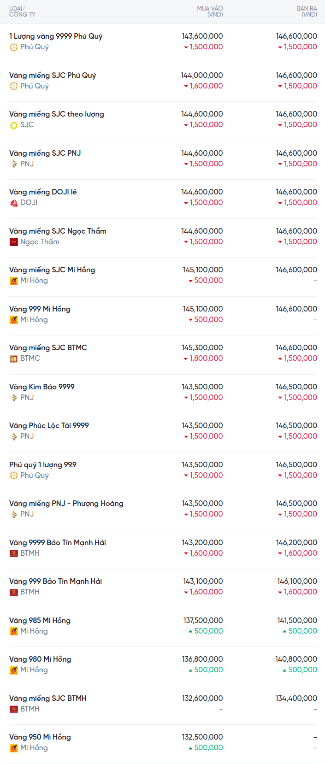
Task: Click the SJC ring logo icon
Action: 14,125
